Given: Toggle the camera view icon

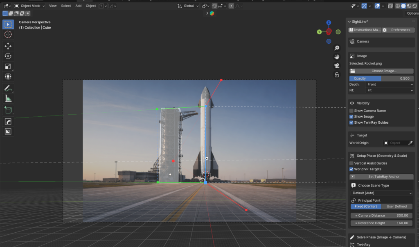Looking at the screenshot, I should click(x=337, y=66).
